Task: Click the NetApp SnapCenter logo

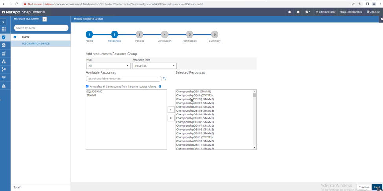Action: click(24, 12)
